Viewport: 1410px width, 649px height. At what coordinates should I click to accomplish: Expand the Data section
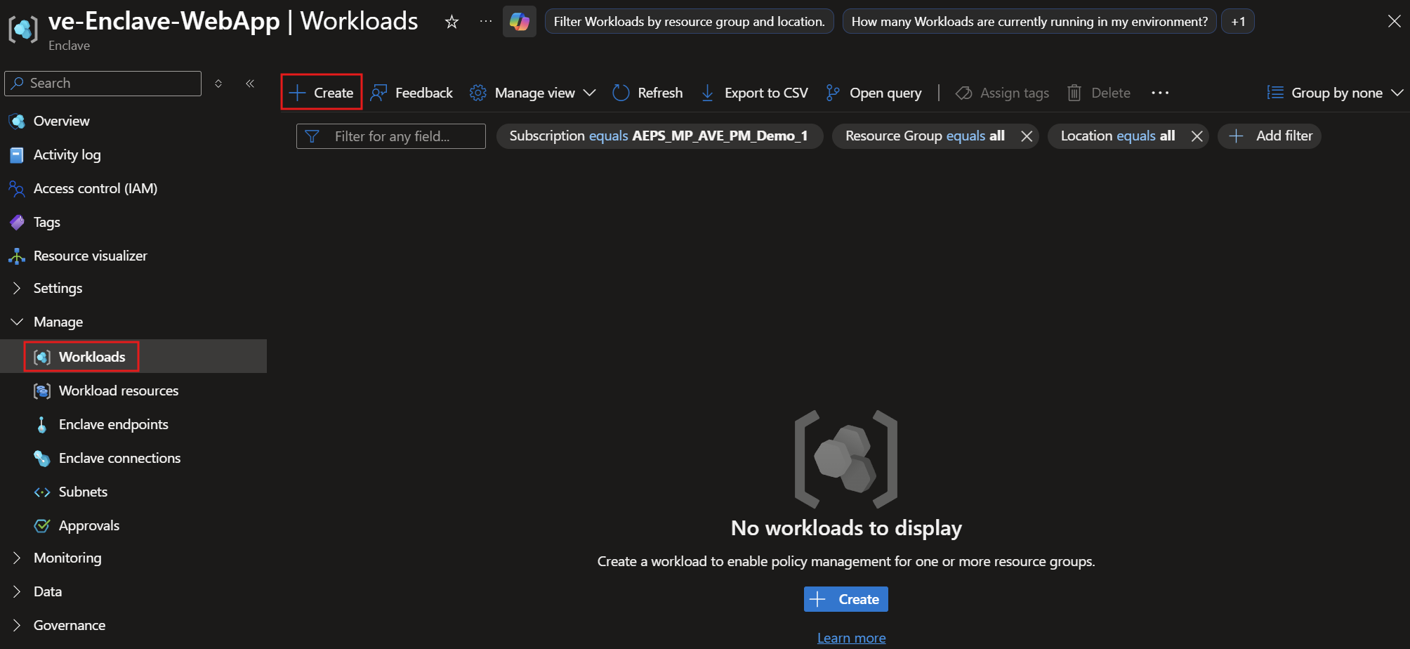pyautogui.click(x=48, y=591)
